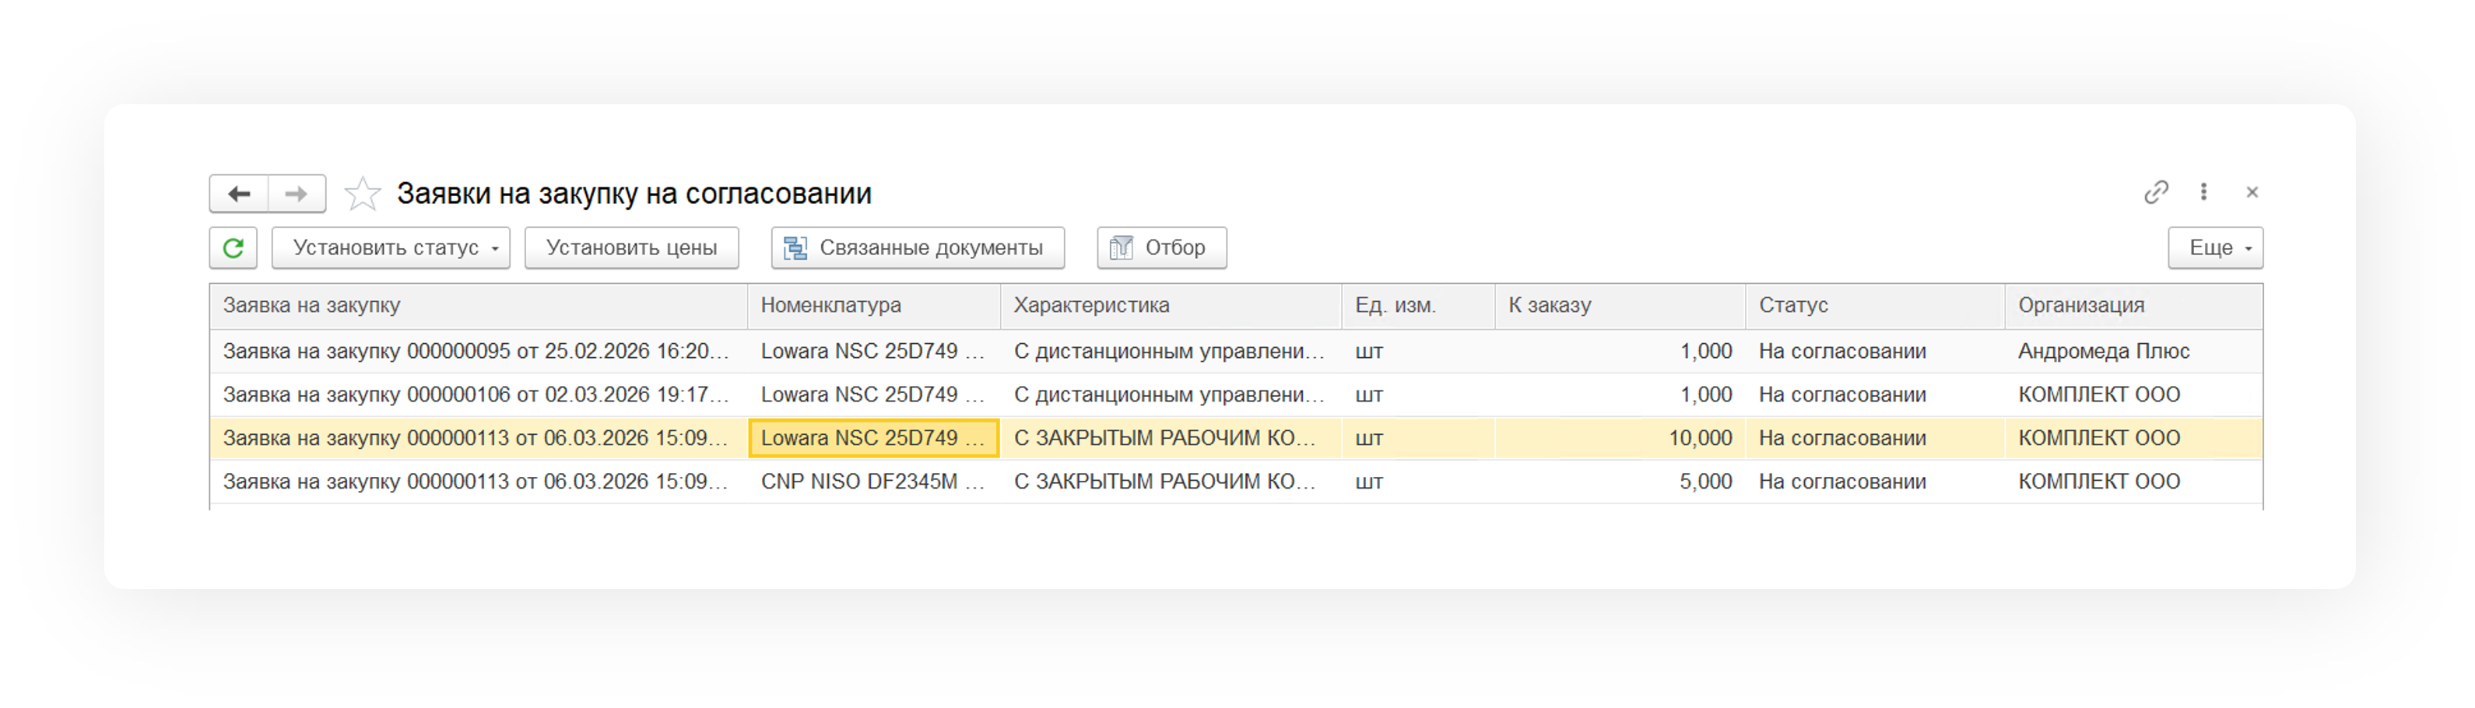Close the purchase requests form
Image resolution: width=2475 pixels, height=708 pixels.
click(x=2251, y=192)
